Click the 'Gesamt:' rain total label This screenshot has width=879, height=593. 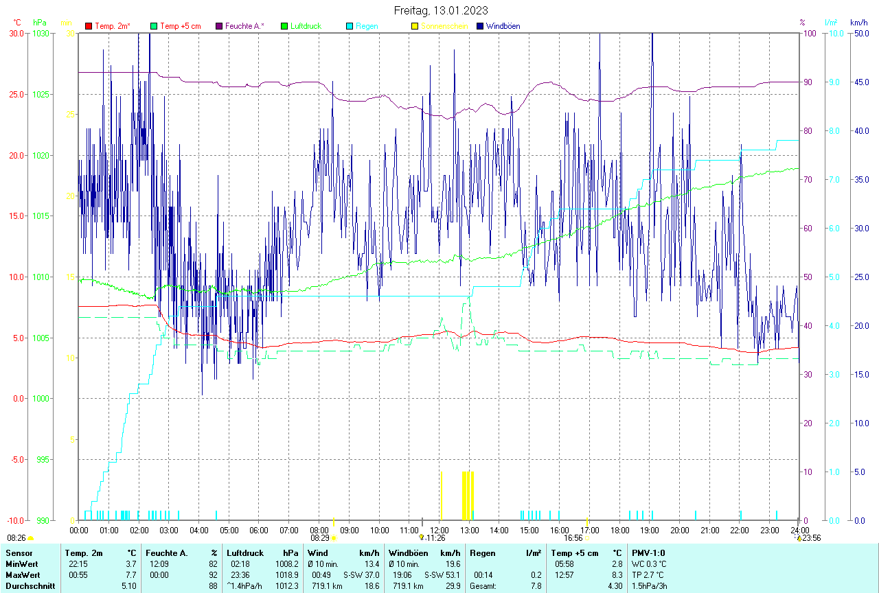pos(483,586)
